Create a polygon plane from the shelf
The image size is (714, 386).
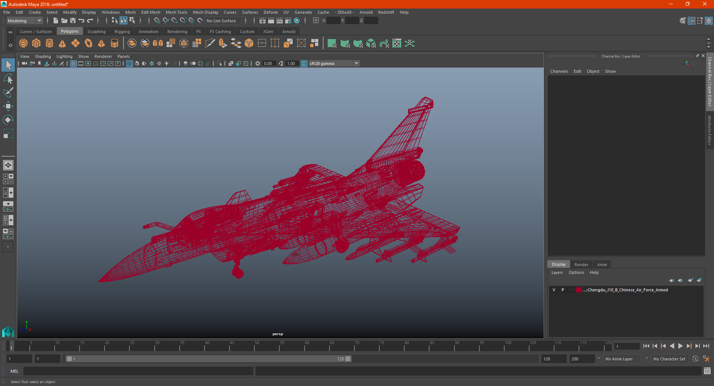[75, 43]
